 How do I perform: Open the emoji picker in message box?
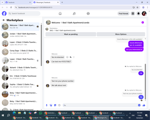139,105
